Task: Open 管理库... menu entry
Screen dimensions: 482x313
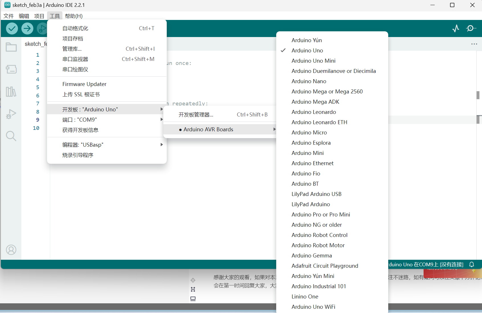Action: pos(107,49)
